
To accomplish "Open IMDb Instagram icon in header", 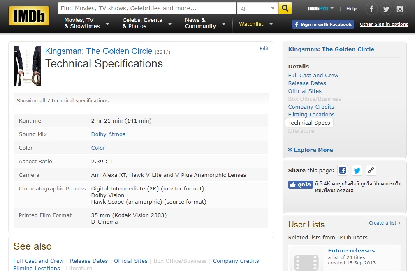I will [x=400, y=9].
